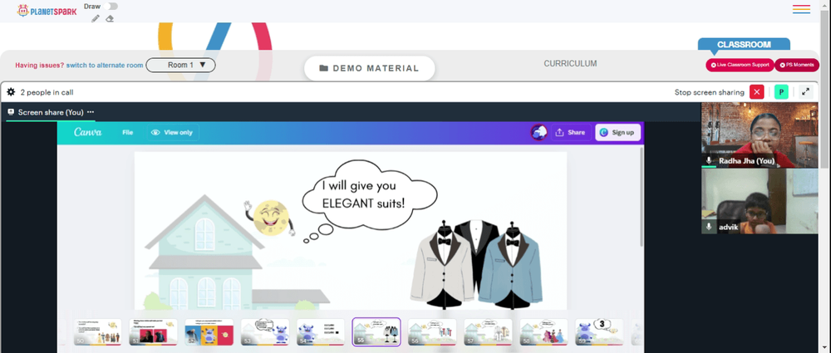The height and width of the screenshot is (353, 831).
Task: Select the eraser tool
Action: [110, 18]
